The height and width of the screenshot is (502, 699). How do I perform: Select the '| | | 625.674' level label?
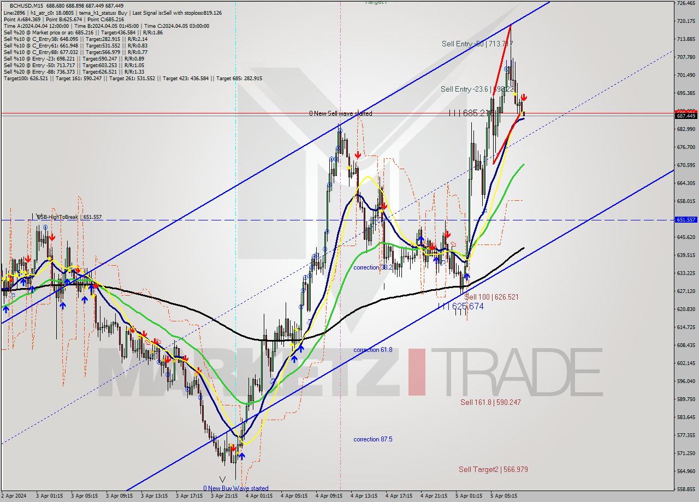coord(460,307)
